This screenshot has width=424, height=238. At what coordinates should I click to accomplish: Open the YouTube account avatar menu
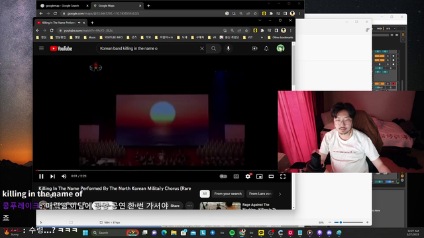(280, 48)
